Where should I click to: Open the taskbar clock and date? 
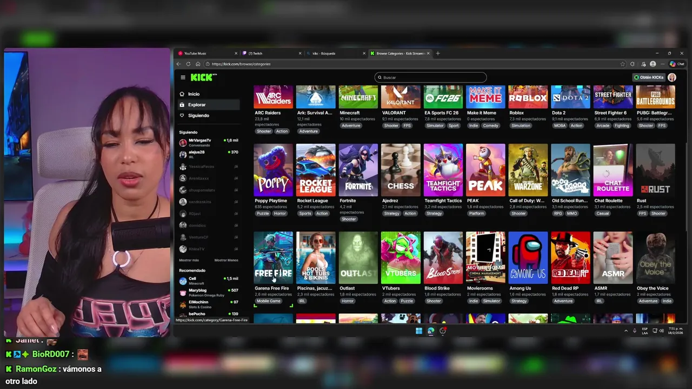click(675, 331)
